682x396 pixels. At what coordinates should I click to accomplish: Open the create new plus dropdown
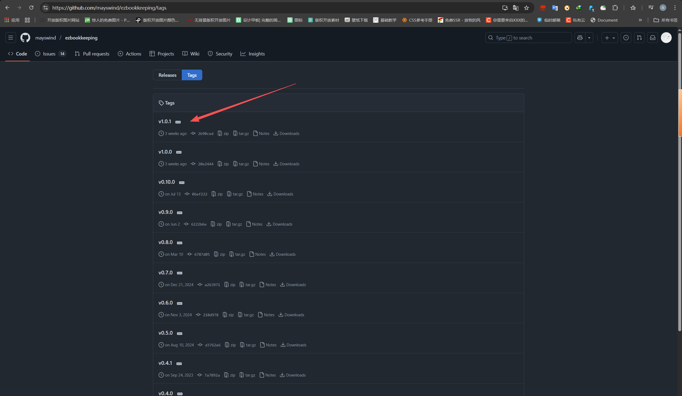[610, 38]
